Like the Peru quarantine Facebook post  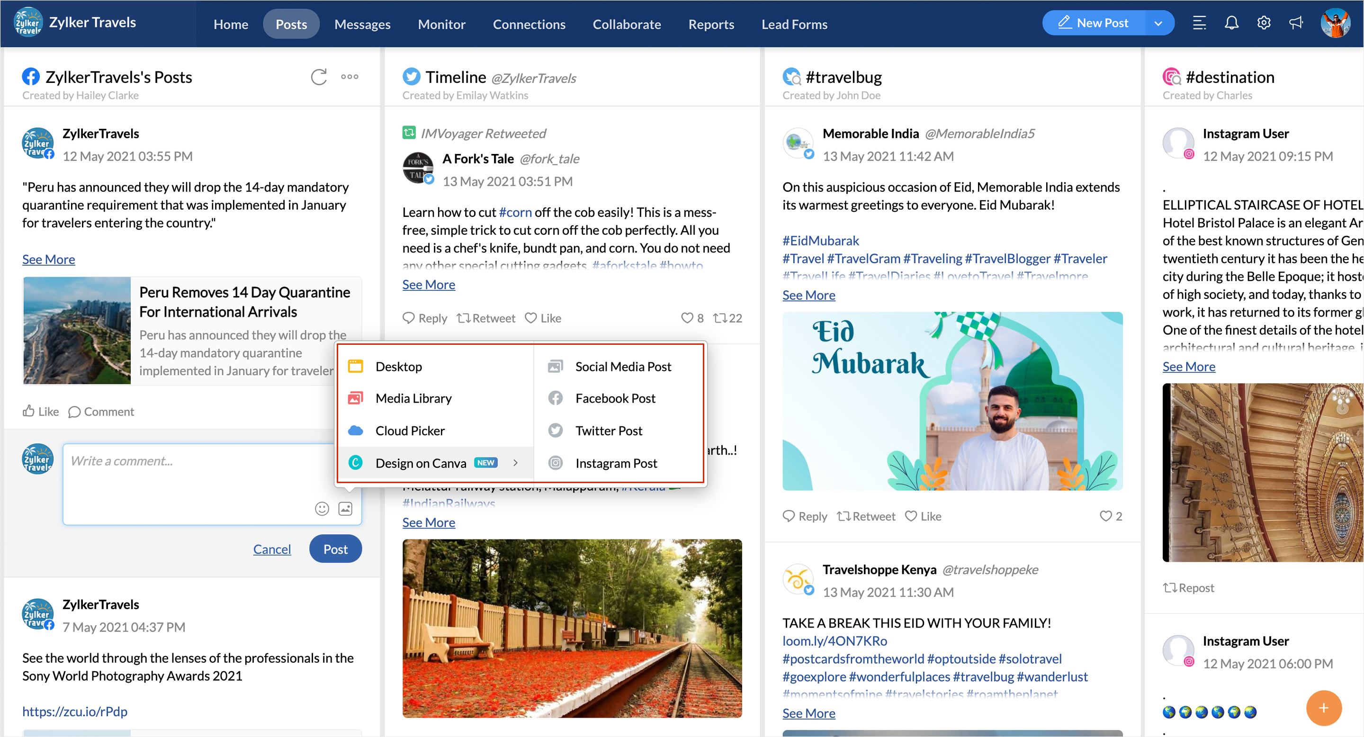tap(41, 412)
